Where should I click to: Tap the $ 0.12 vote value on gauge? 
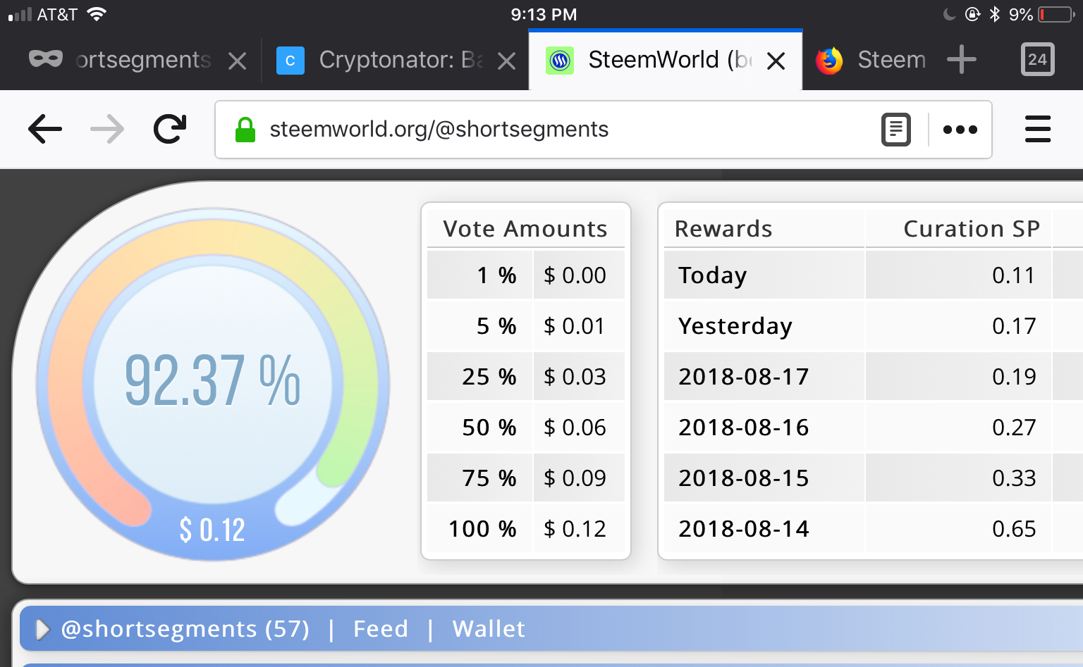point(212,530)
